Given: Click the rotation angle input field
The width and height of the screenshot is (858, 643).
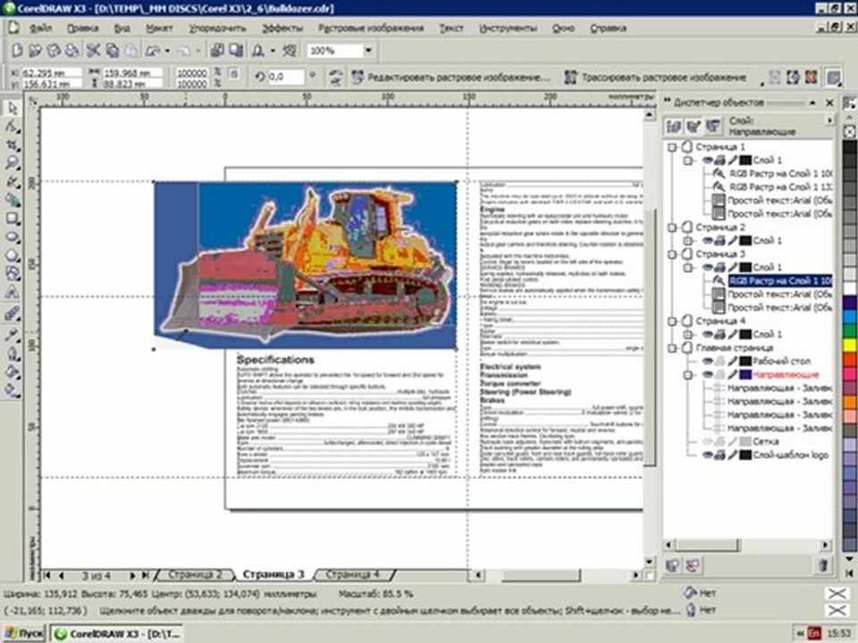Looking at the screenshot, I should (x=286, y=77).
